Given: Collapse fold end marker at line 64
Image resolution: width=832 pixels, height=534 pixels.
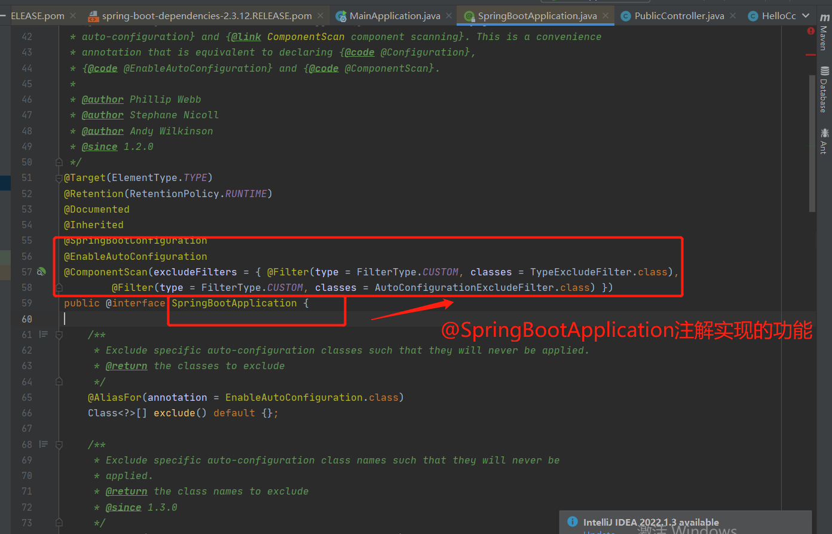Looking at the screenshot, I should pyautogui.click(x=59, y=382).
